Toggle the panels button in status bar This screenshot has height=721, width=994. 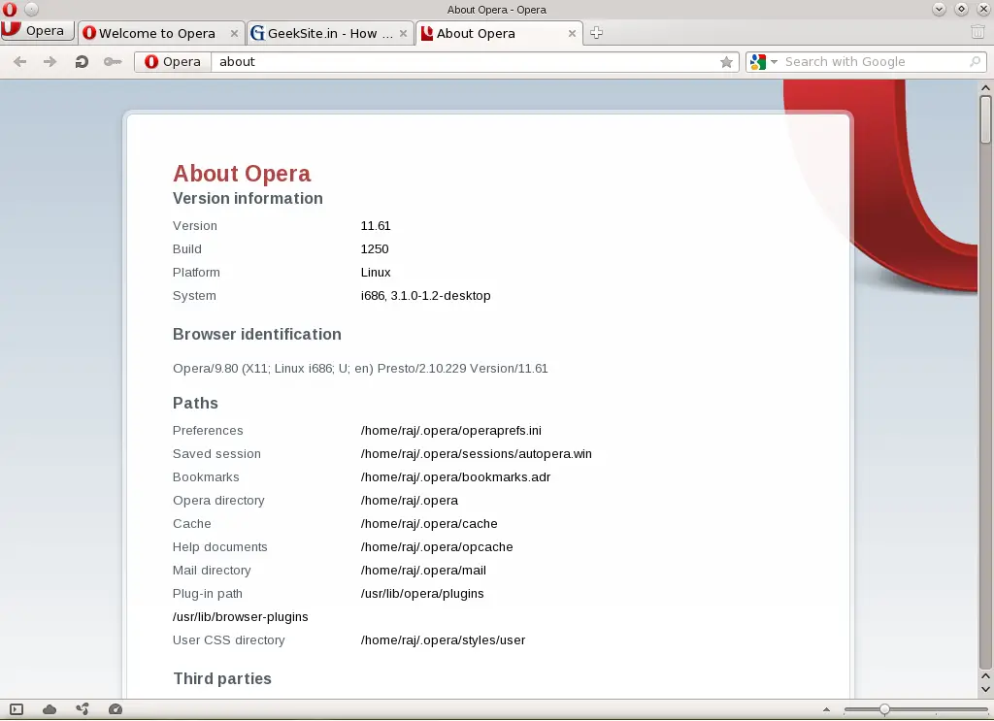[x=17, y=709]
